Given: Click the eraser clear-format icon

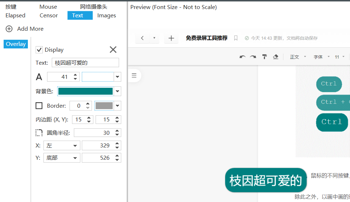Looking at the screenshot, I should pyautogui.click(x=275, y=57).
